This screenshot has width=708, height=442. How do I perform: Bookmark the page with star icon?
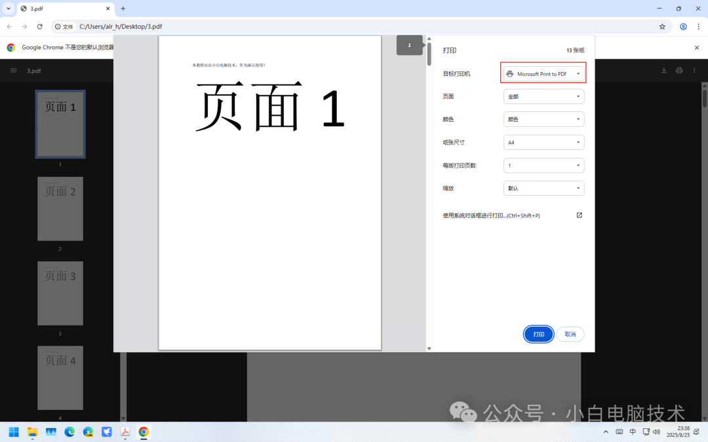click(662, 27)
